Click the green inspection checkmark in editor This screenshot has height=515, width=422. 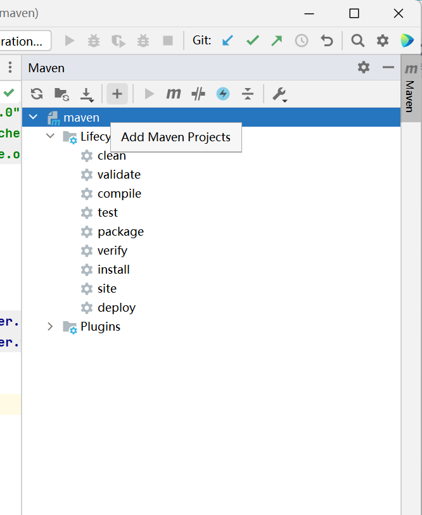(8, 92)
